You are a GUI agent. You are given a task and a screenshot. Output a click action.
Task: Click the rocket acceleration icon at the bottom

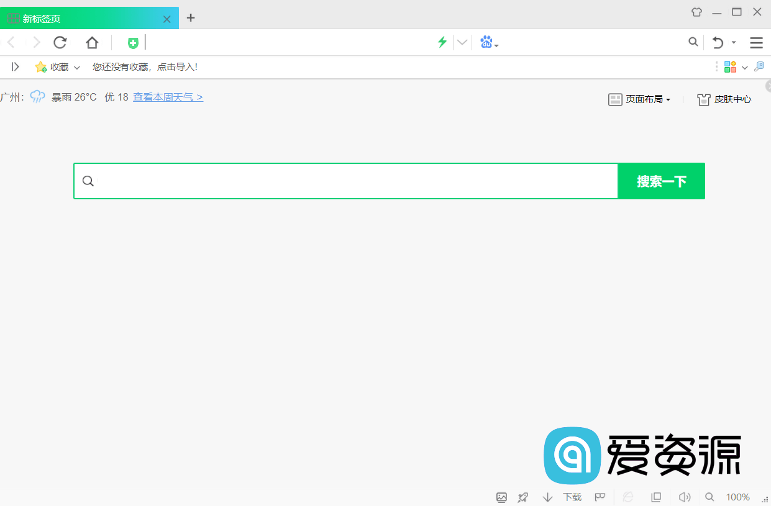pyautogui.click(x=522, y=497)
